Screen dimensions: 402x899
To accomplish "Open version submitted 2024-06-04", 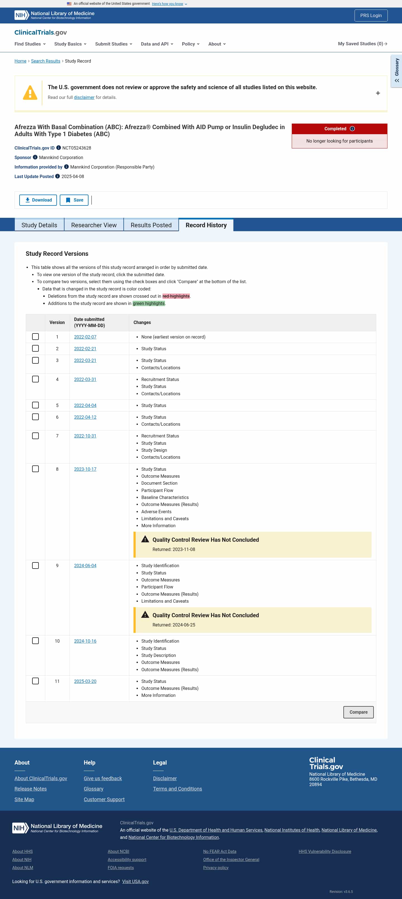I will point(85,565).
